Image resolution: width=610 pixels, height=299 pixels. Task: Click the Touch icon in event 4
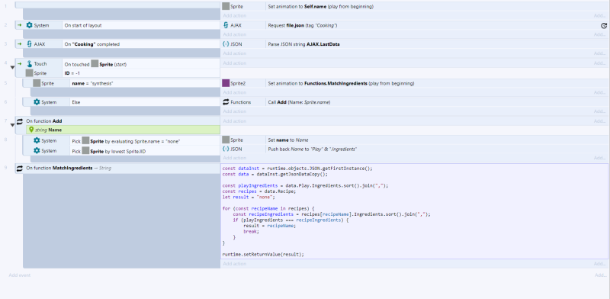click(x=29, y=63)
